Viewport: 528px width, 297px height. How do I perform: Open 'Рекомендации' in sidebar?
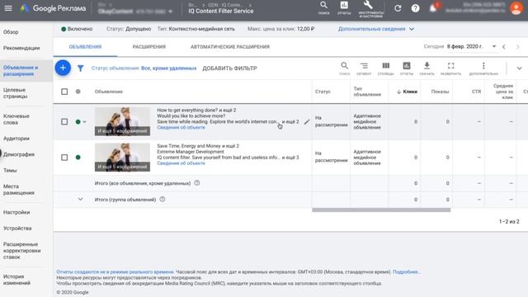pyautogui.click(x=21, y=48)
